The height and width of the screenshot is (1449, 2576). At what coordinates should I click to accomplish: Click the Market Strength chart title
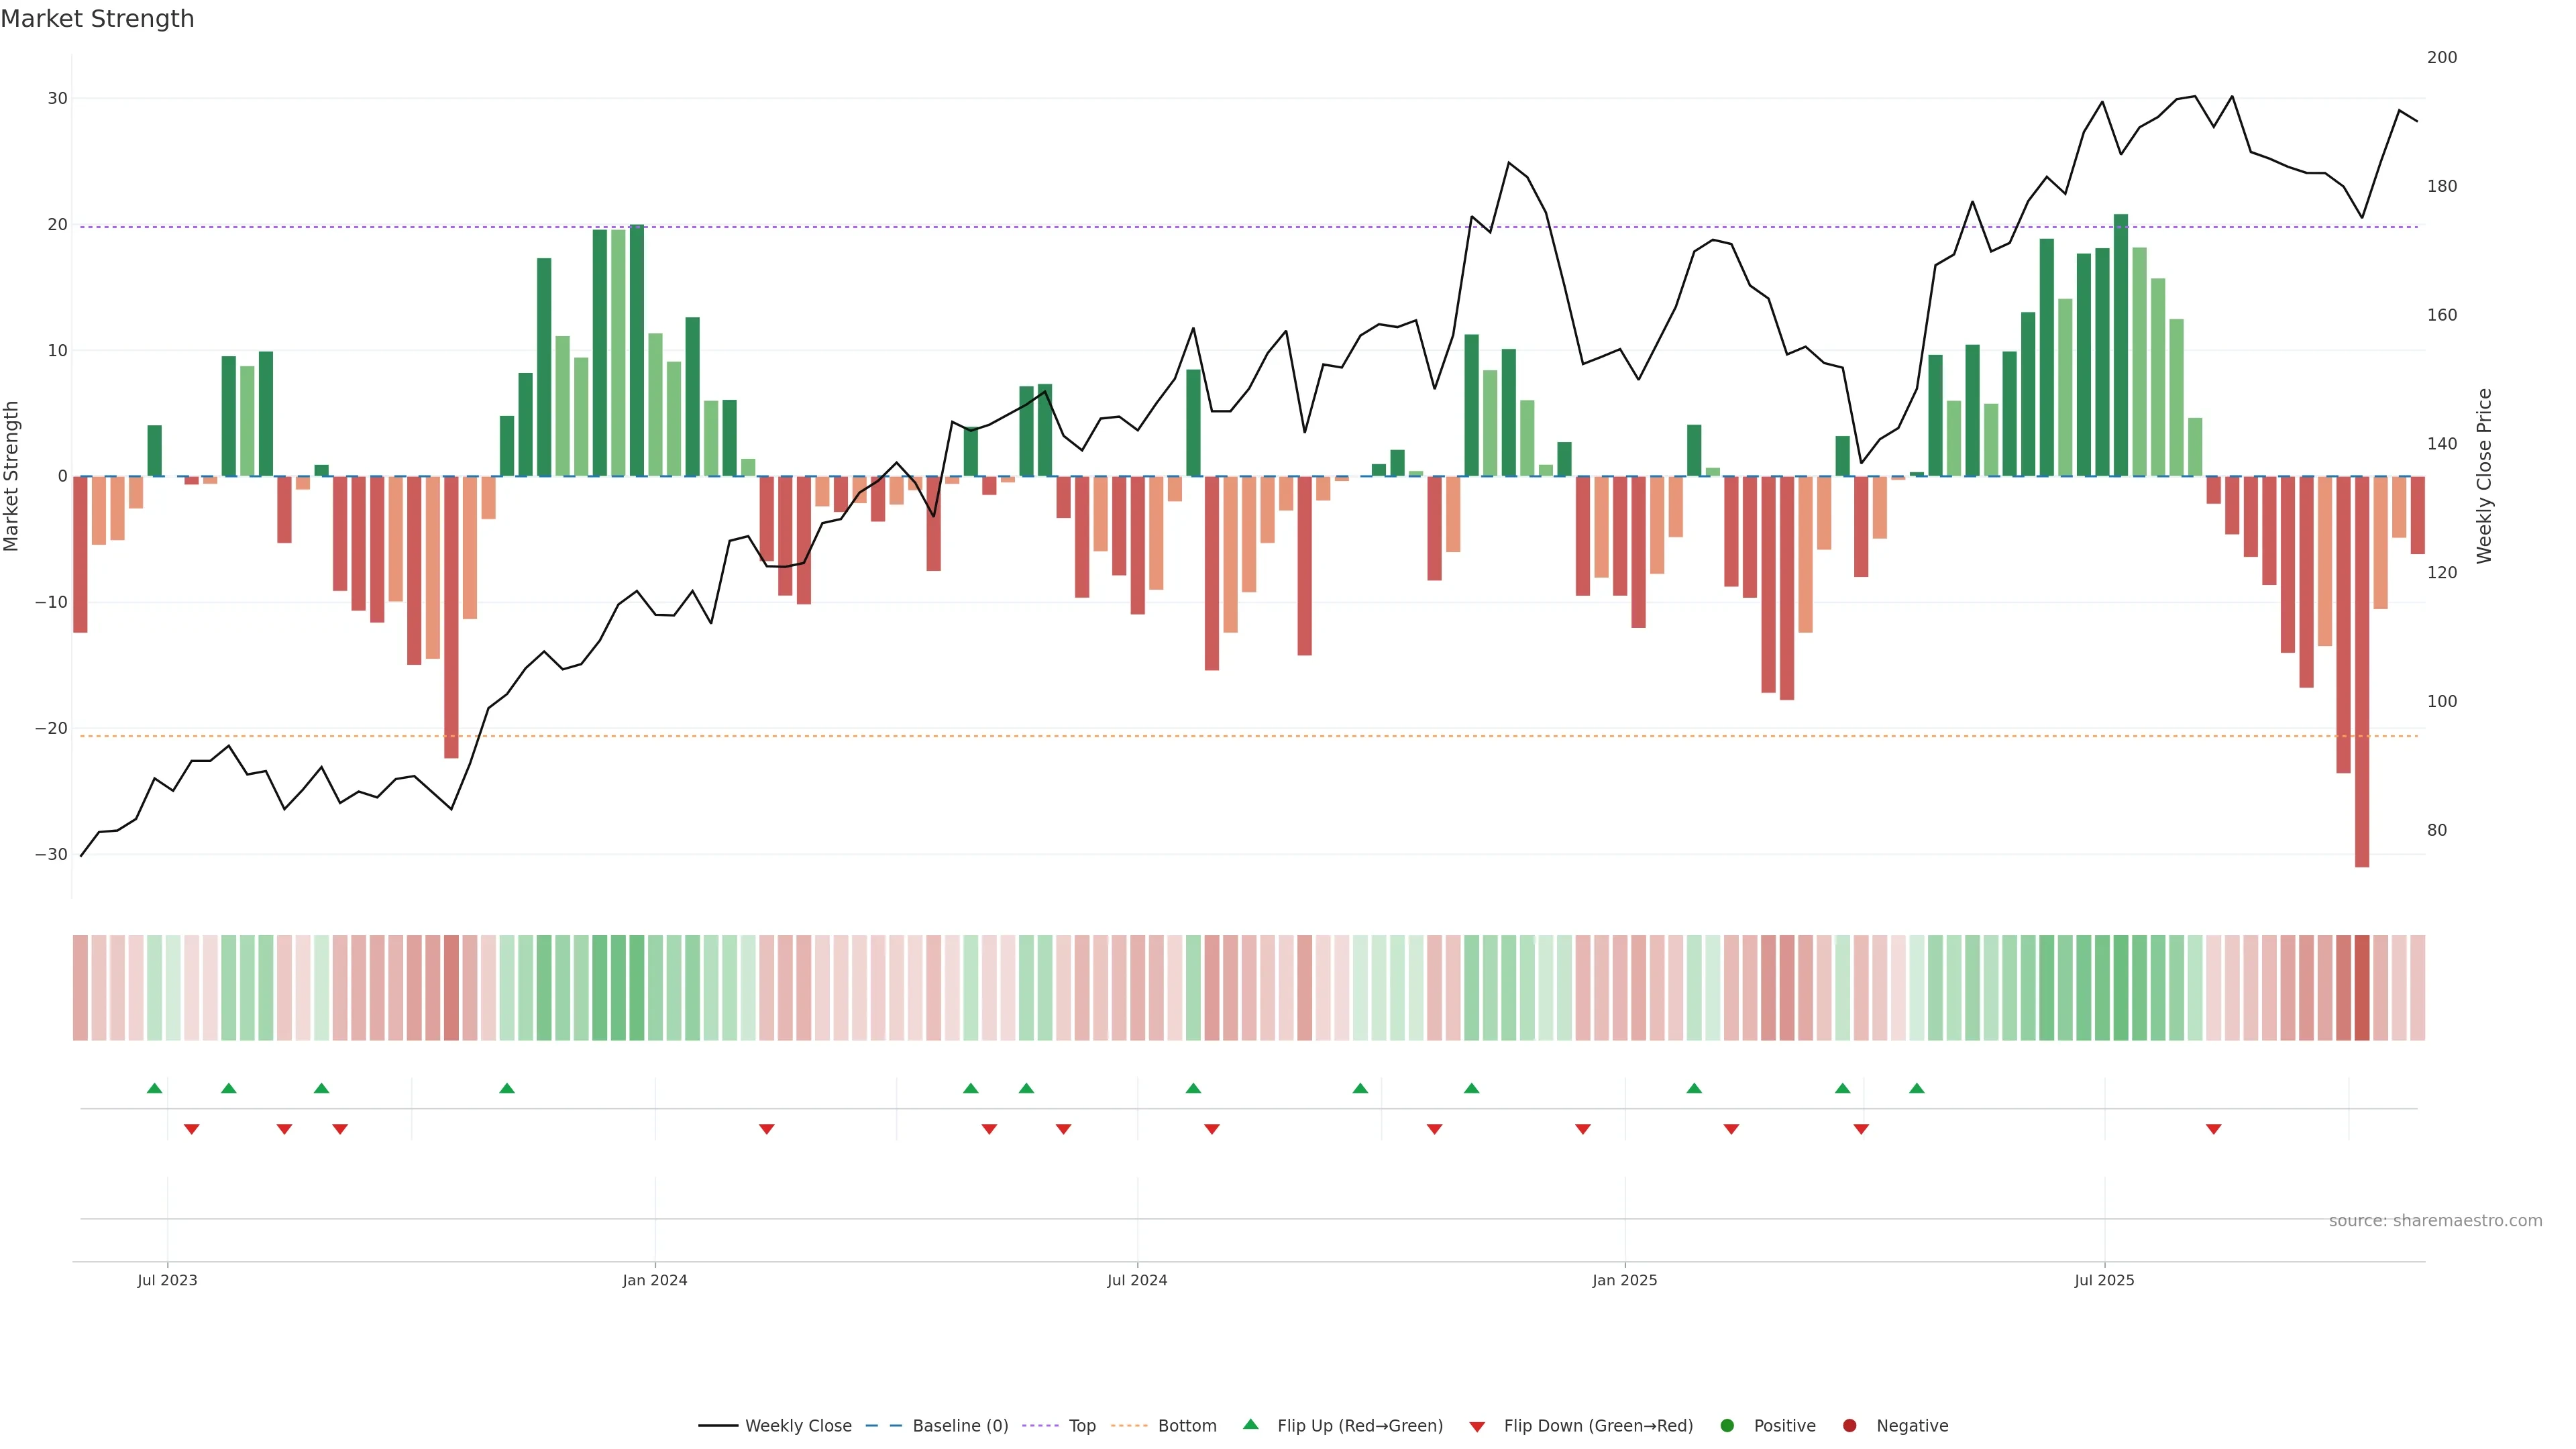(x=97, y=19)
